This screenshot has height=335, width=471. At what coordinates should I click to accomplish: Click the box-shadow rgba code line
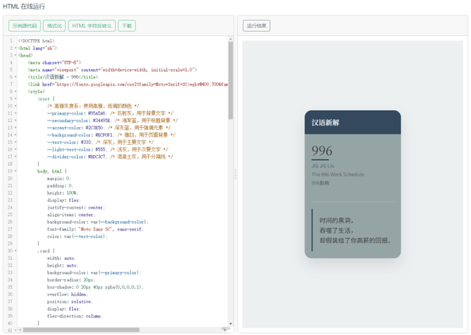pyautogui.click(x=95, y=287)
